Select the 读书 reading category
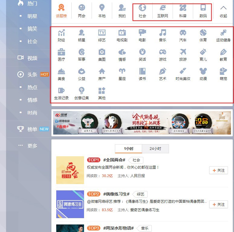The height and width of the screenshot is (232, 234). click(142, 74)
